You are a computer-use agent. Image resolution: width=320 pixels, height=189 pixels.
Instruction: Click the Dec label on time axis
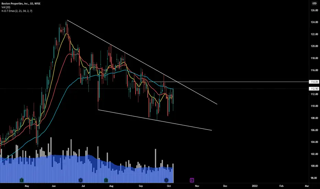click(x=225, y=186)
